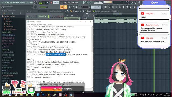Toggle typing keyboard to piano (orange icon)

tap(62, 7)
